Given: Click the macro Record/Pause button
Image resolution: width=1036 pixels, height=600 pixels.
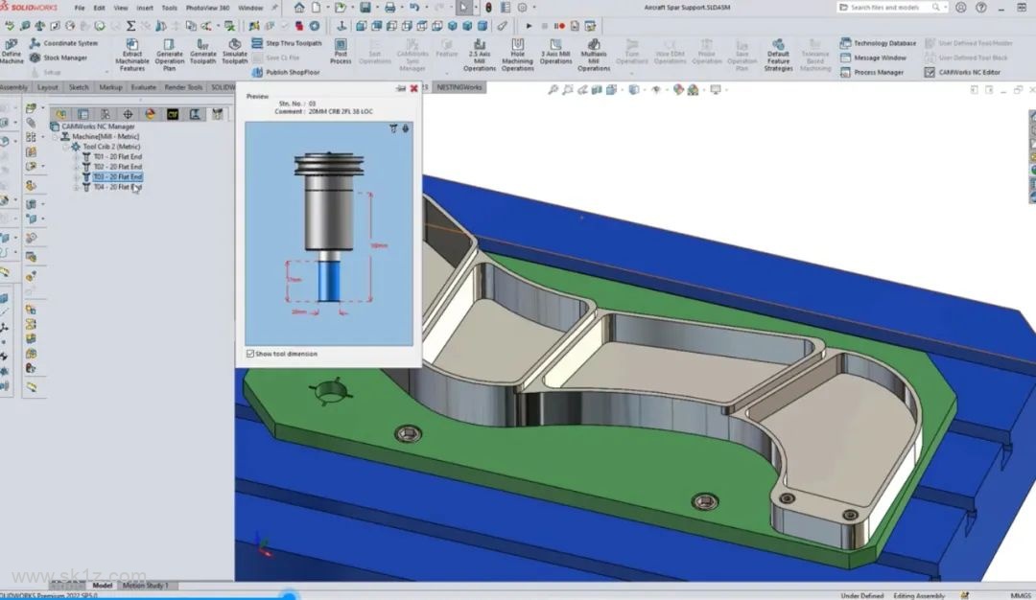Looking at the screenshot, I should click(x=559, y=27).
